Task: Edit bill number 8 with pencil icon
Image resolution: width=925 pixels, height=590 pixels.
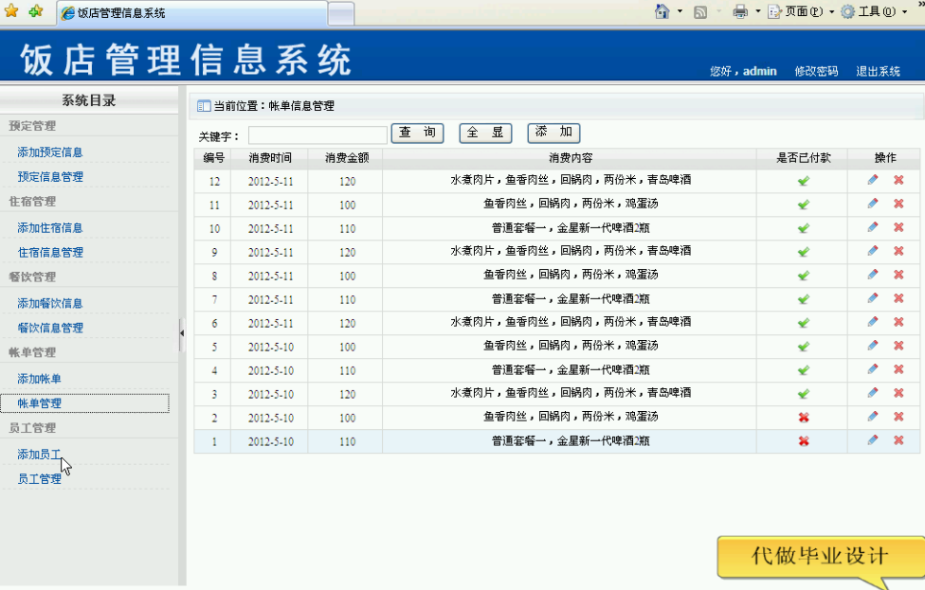Action: point(873,274)
